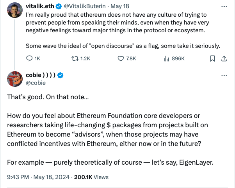Click the reply icon on vitalik.eth's tweet
The width and height of the screenshot is (235, 188).
pyautogui.click(x=30, y=58)
